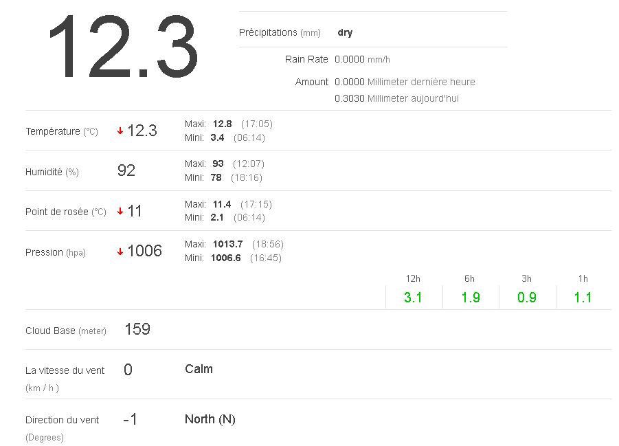This screenshot has width=619, height=446.
Task: Click the Pression Mini value 1006.6
Action: 225,258
